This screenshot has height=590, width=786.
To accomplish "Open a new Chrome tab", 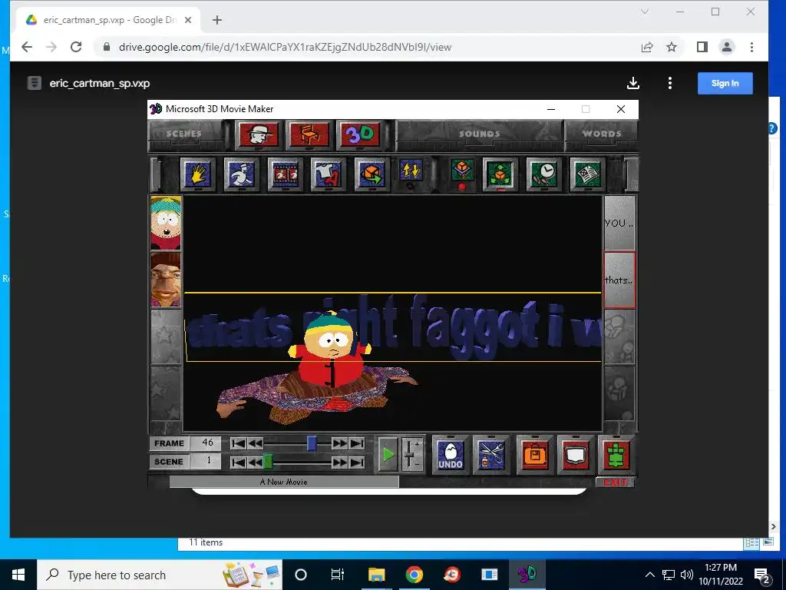I will coord(217,20).
